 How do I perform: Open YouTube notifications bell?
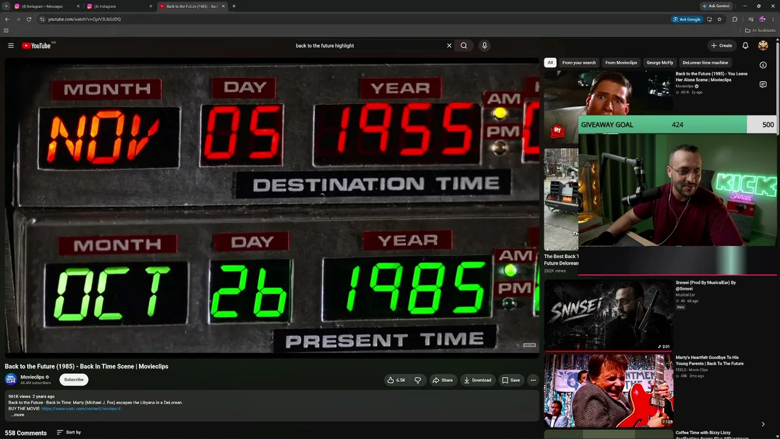point(745,46)
